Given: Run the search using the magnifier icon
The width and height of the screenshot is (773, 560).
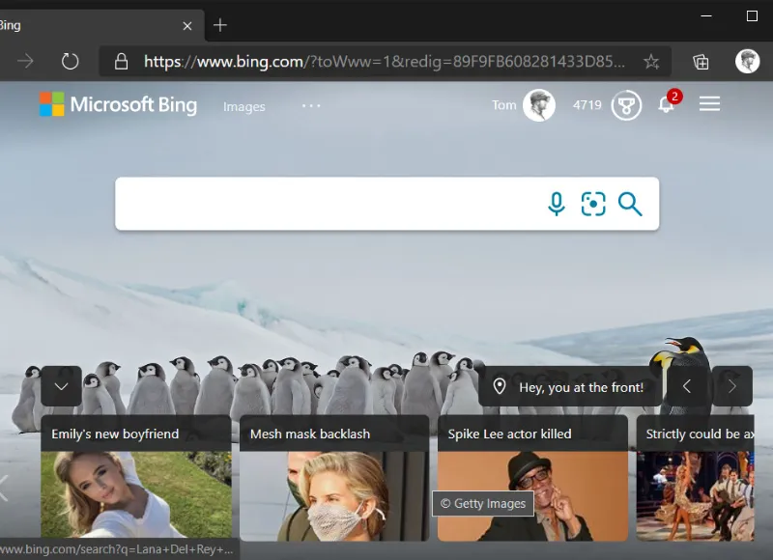Looking at the screenshot, I should click(x=630, y=204).
